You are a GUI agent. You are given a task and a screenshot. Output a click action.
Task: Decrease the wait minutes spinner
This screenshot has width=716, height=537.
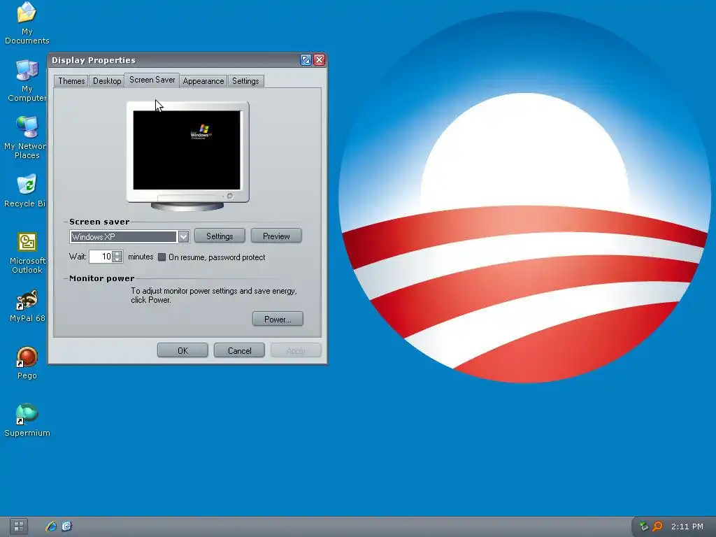(x=117, y=259)
